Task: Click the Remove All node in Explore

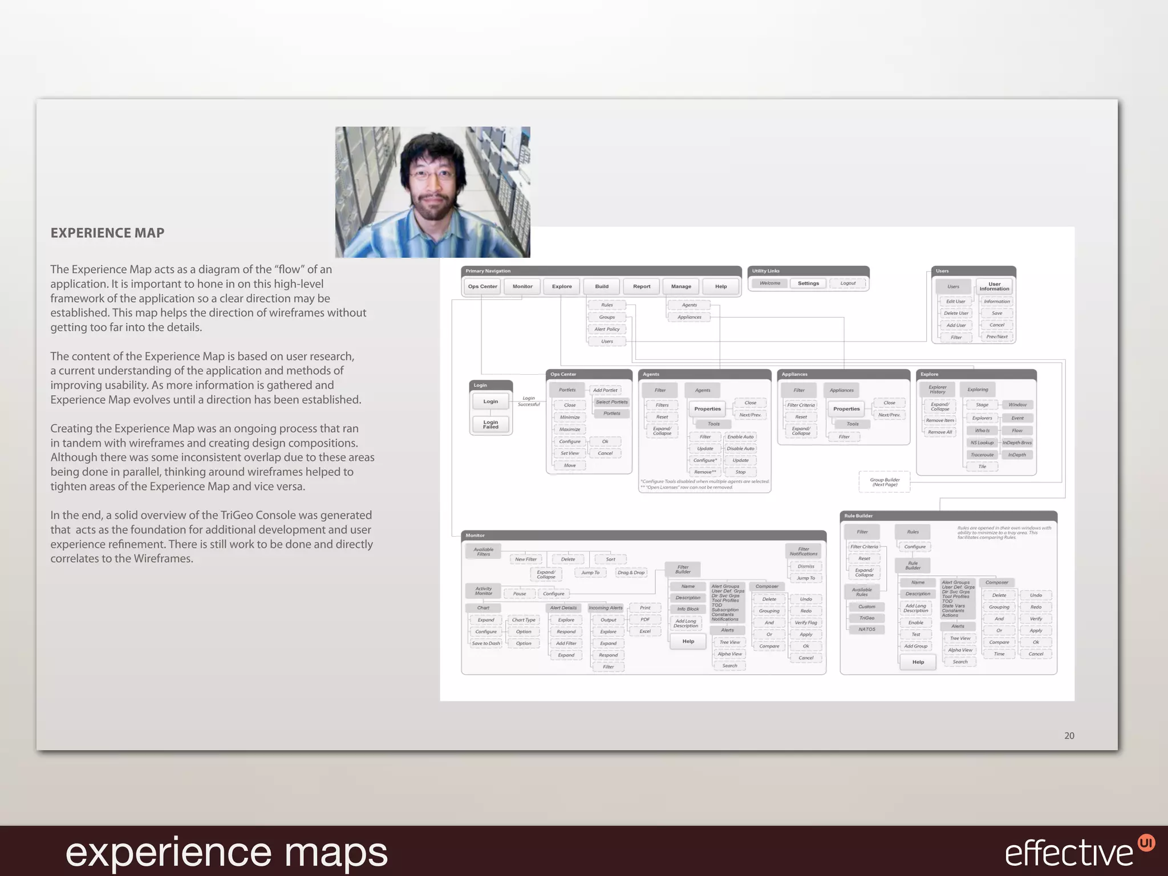Action: [940, 432]
